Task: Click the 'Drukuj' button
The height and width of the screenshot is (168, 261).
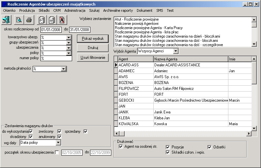Action: [x=93, y=48]
